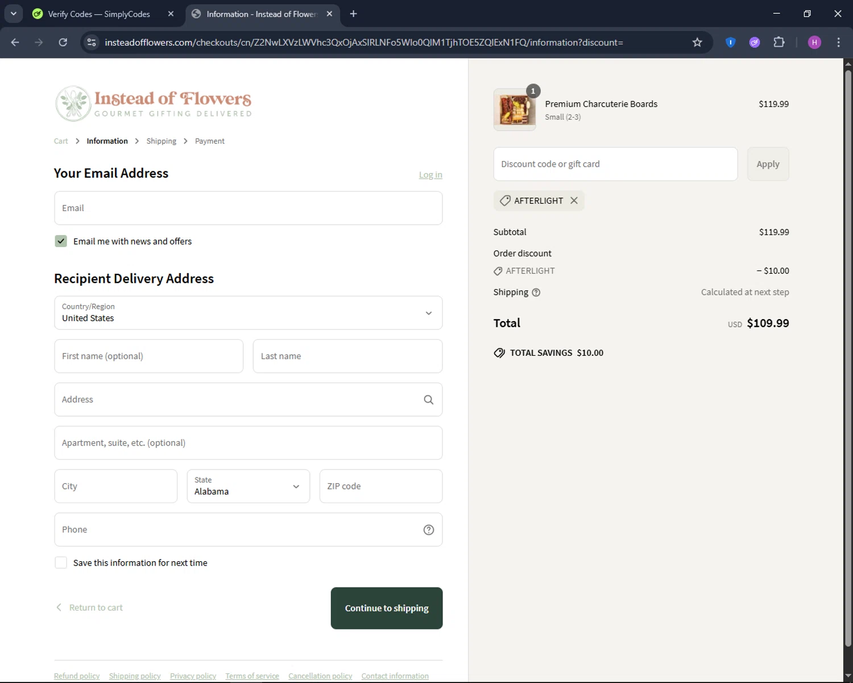
Task: Open the State dropdown showing Alabama
Action: [249, 486]
